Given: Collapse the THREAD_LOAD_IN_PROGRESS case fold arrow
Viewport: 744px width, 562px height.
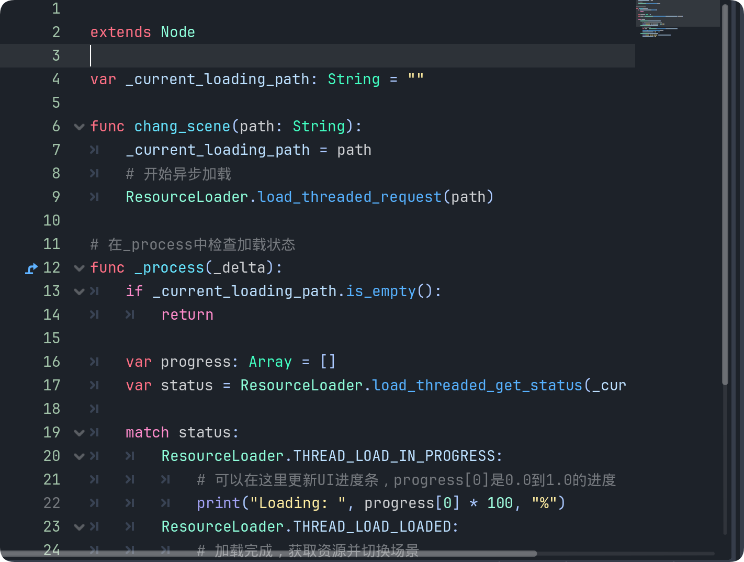Looking at the screenshot, I should pos(79,456).
